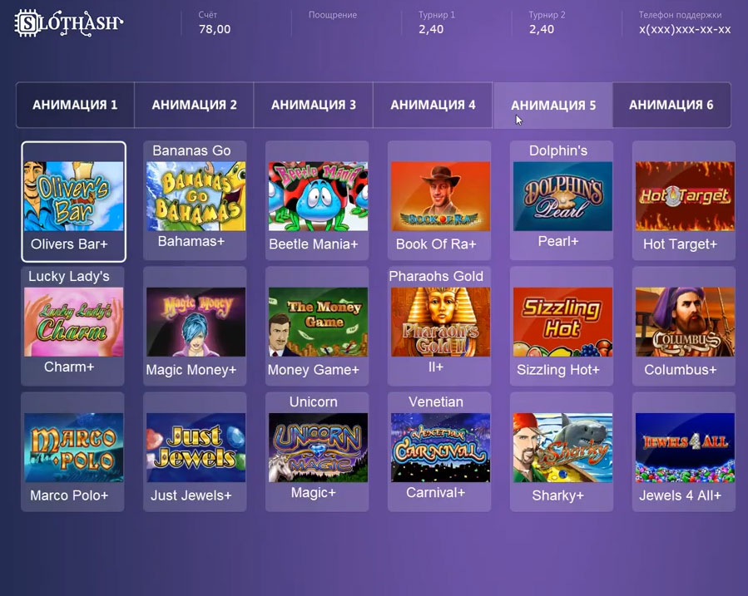Image resolution: width=748 pixels, height=596 pixels.
Task: Select the АНИМАЦИЯ 6 tab
Action: tap(671, 105)
